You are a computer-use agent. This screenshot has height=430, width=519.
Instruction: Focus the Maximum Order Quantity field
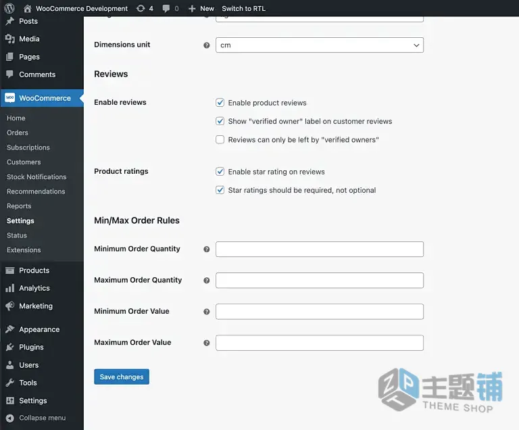point(320,281)
